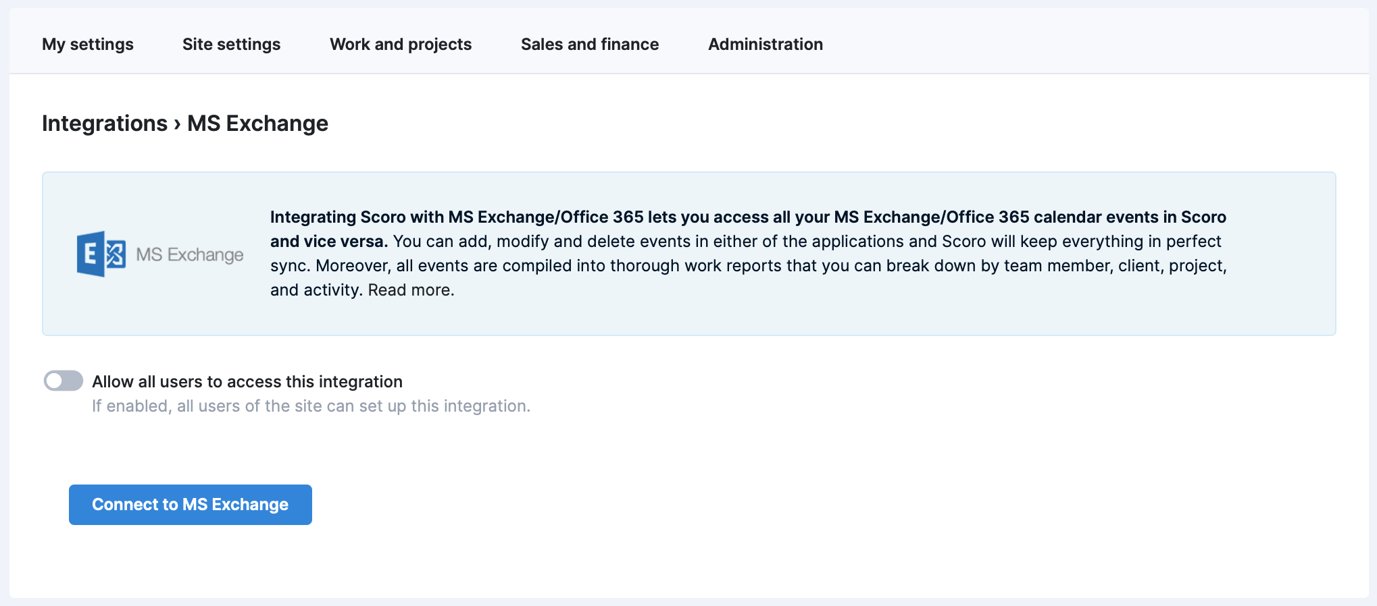This screenshot has height=606, width=1377.
Task: Click the blue Exchange "E" logo icon
Action: (101, 254)
